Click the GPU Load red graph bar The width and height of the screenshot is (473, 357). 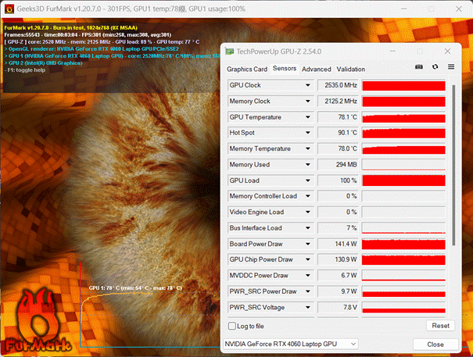coord(404,180)
